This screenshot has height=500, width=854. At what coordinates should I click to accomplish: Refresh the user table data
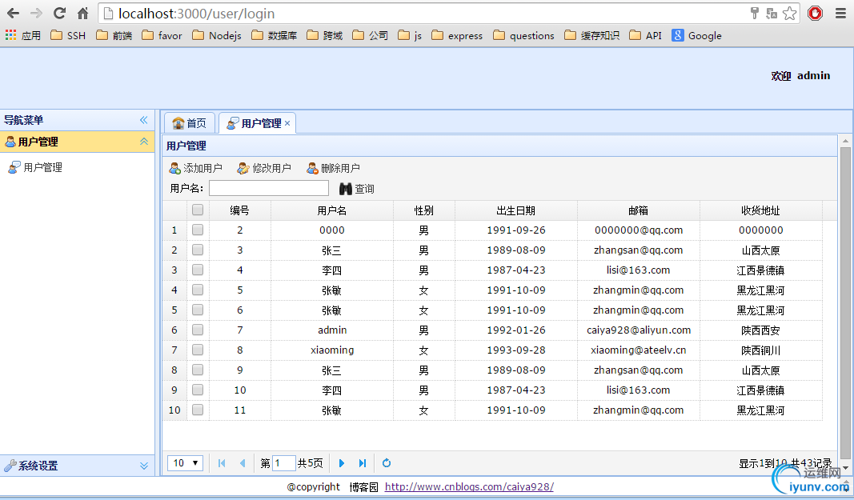387,463
